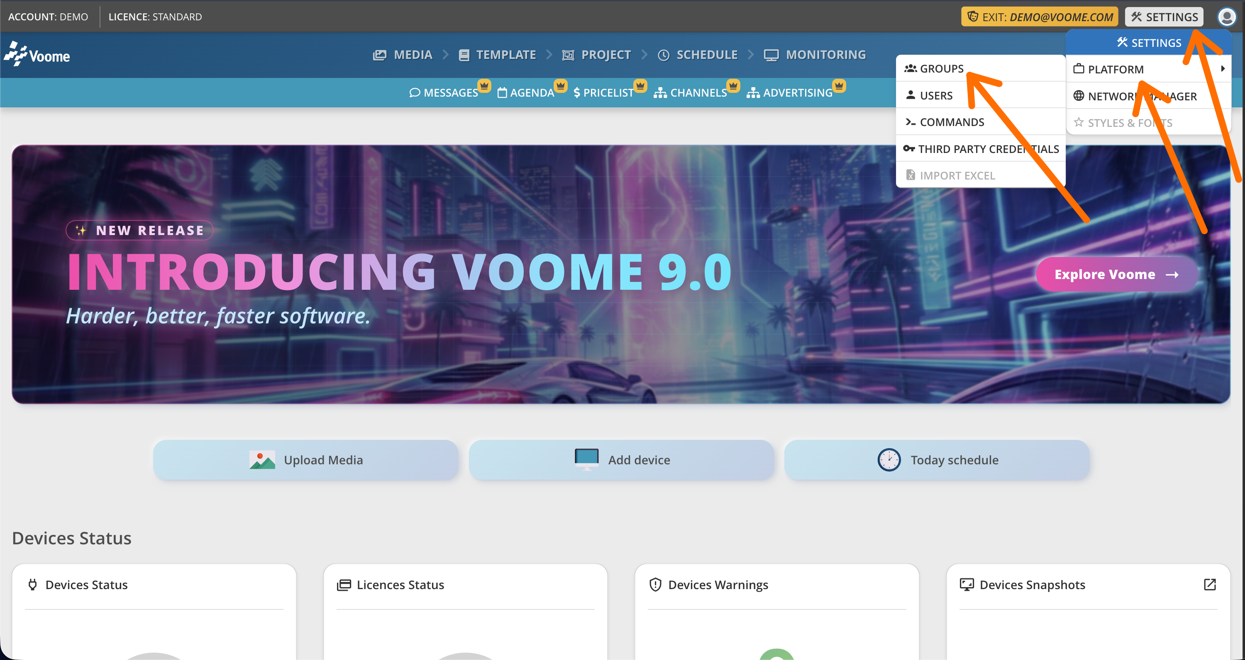This screenshot has height=660, width=1245.
Task: Click the Import Excel file icon
Action: point(911,175)
